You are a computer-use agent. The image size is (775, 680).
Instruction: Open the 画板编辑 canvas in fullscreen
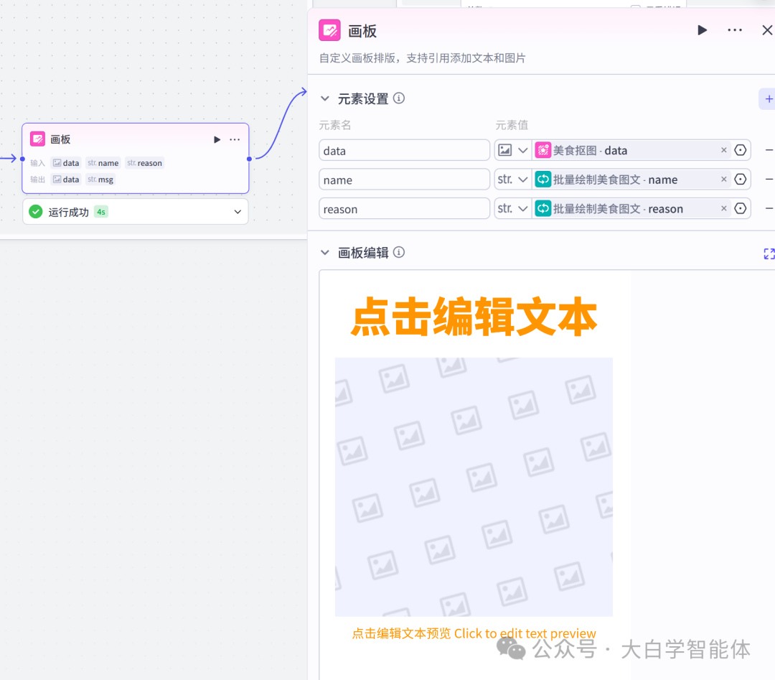pos(769,253)
